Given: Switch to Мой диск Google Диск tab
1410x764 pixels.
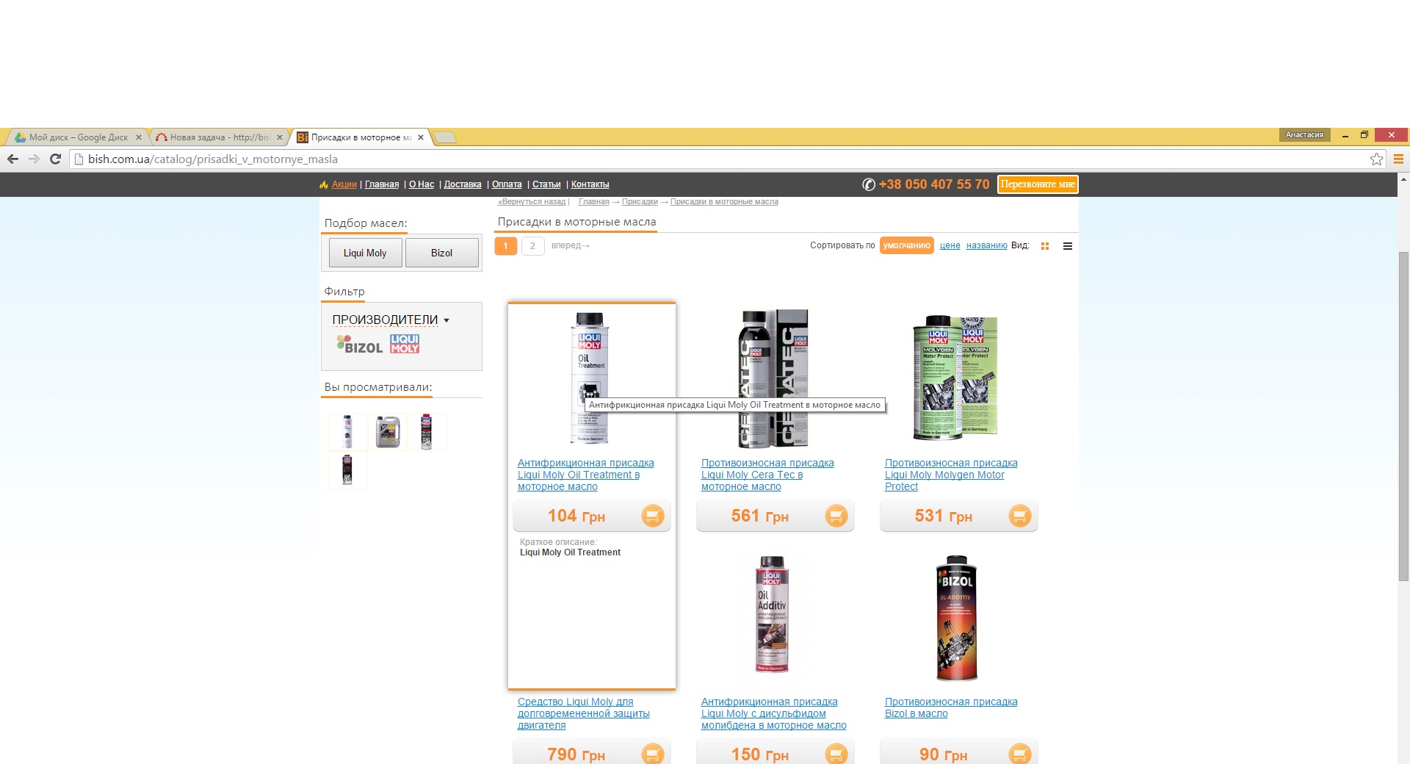Looking at the screenshot, I should pyautogui.click(x=78, y=137).
